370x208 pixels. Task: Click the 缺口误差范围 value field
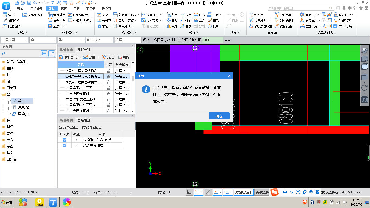pos(213,40)
